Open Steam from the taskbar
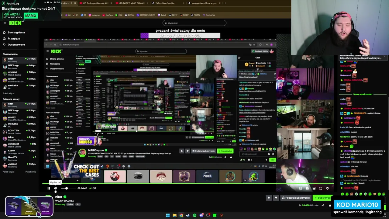The height and width of the screenshot is (219, 389). pos(188,215)
